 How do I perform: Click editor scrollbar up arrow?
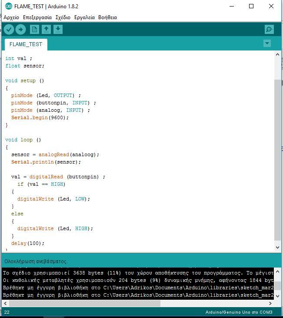[277, 54]
